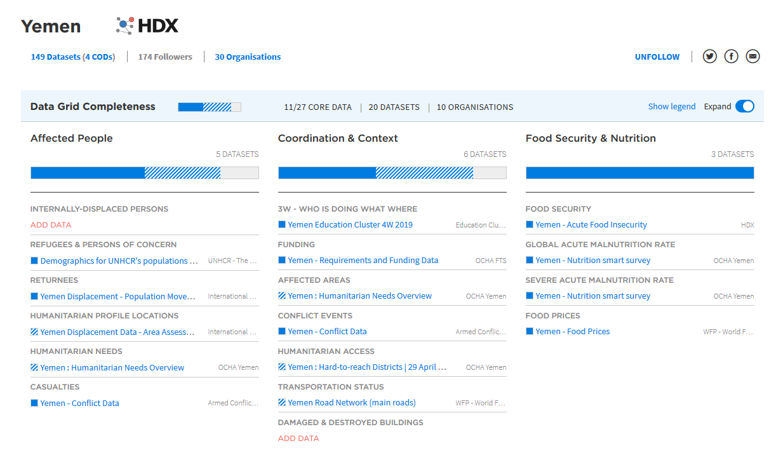This screenshot has height=462, width=776.
Task: Click striped square beside Hard-to-reach Districts
Action: click(x=281, y=367)
